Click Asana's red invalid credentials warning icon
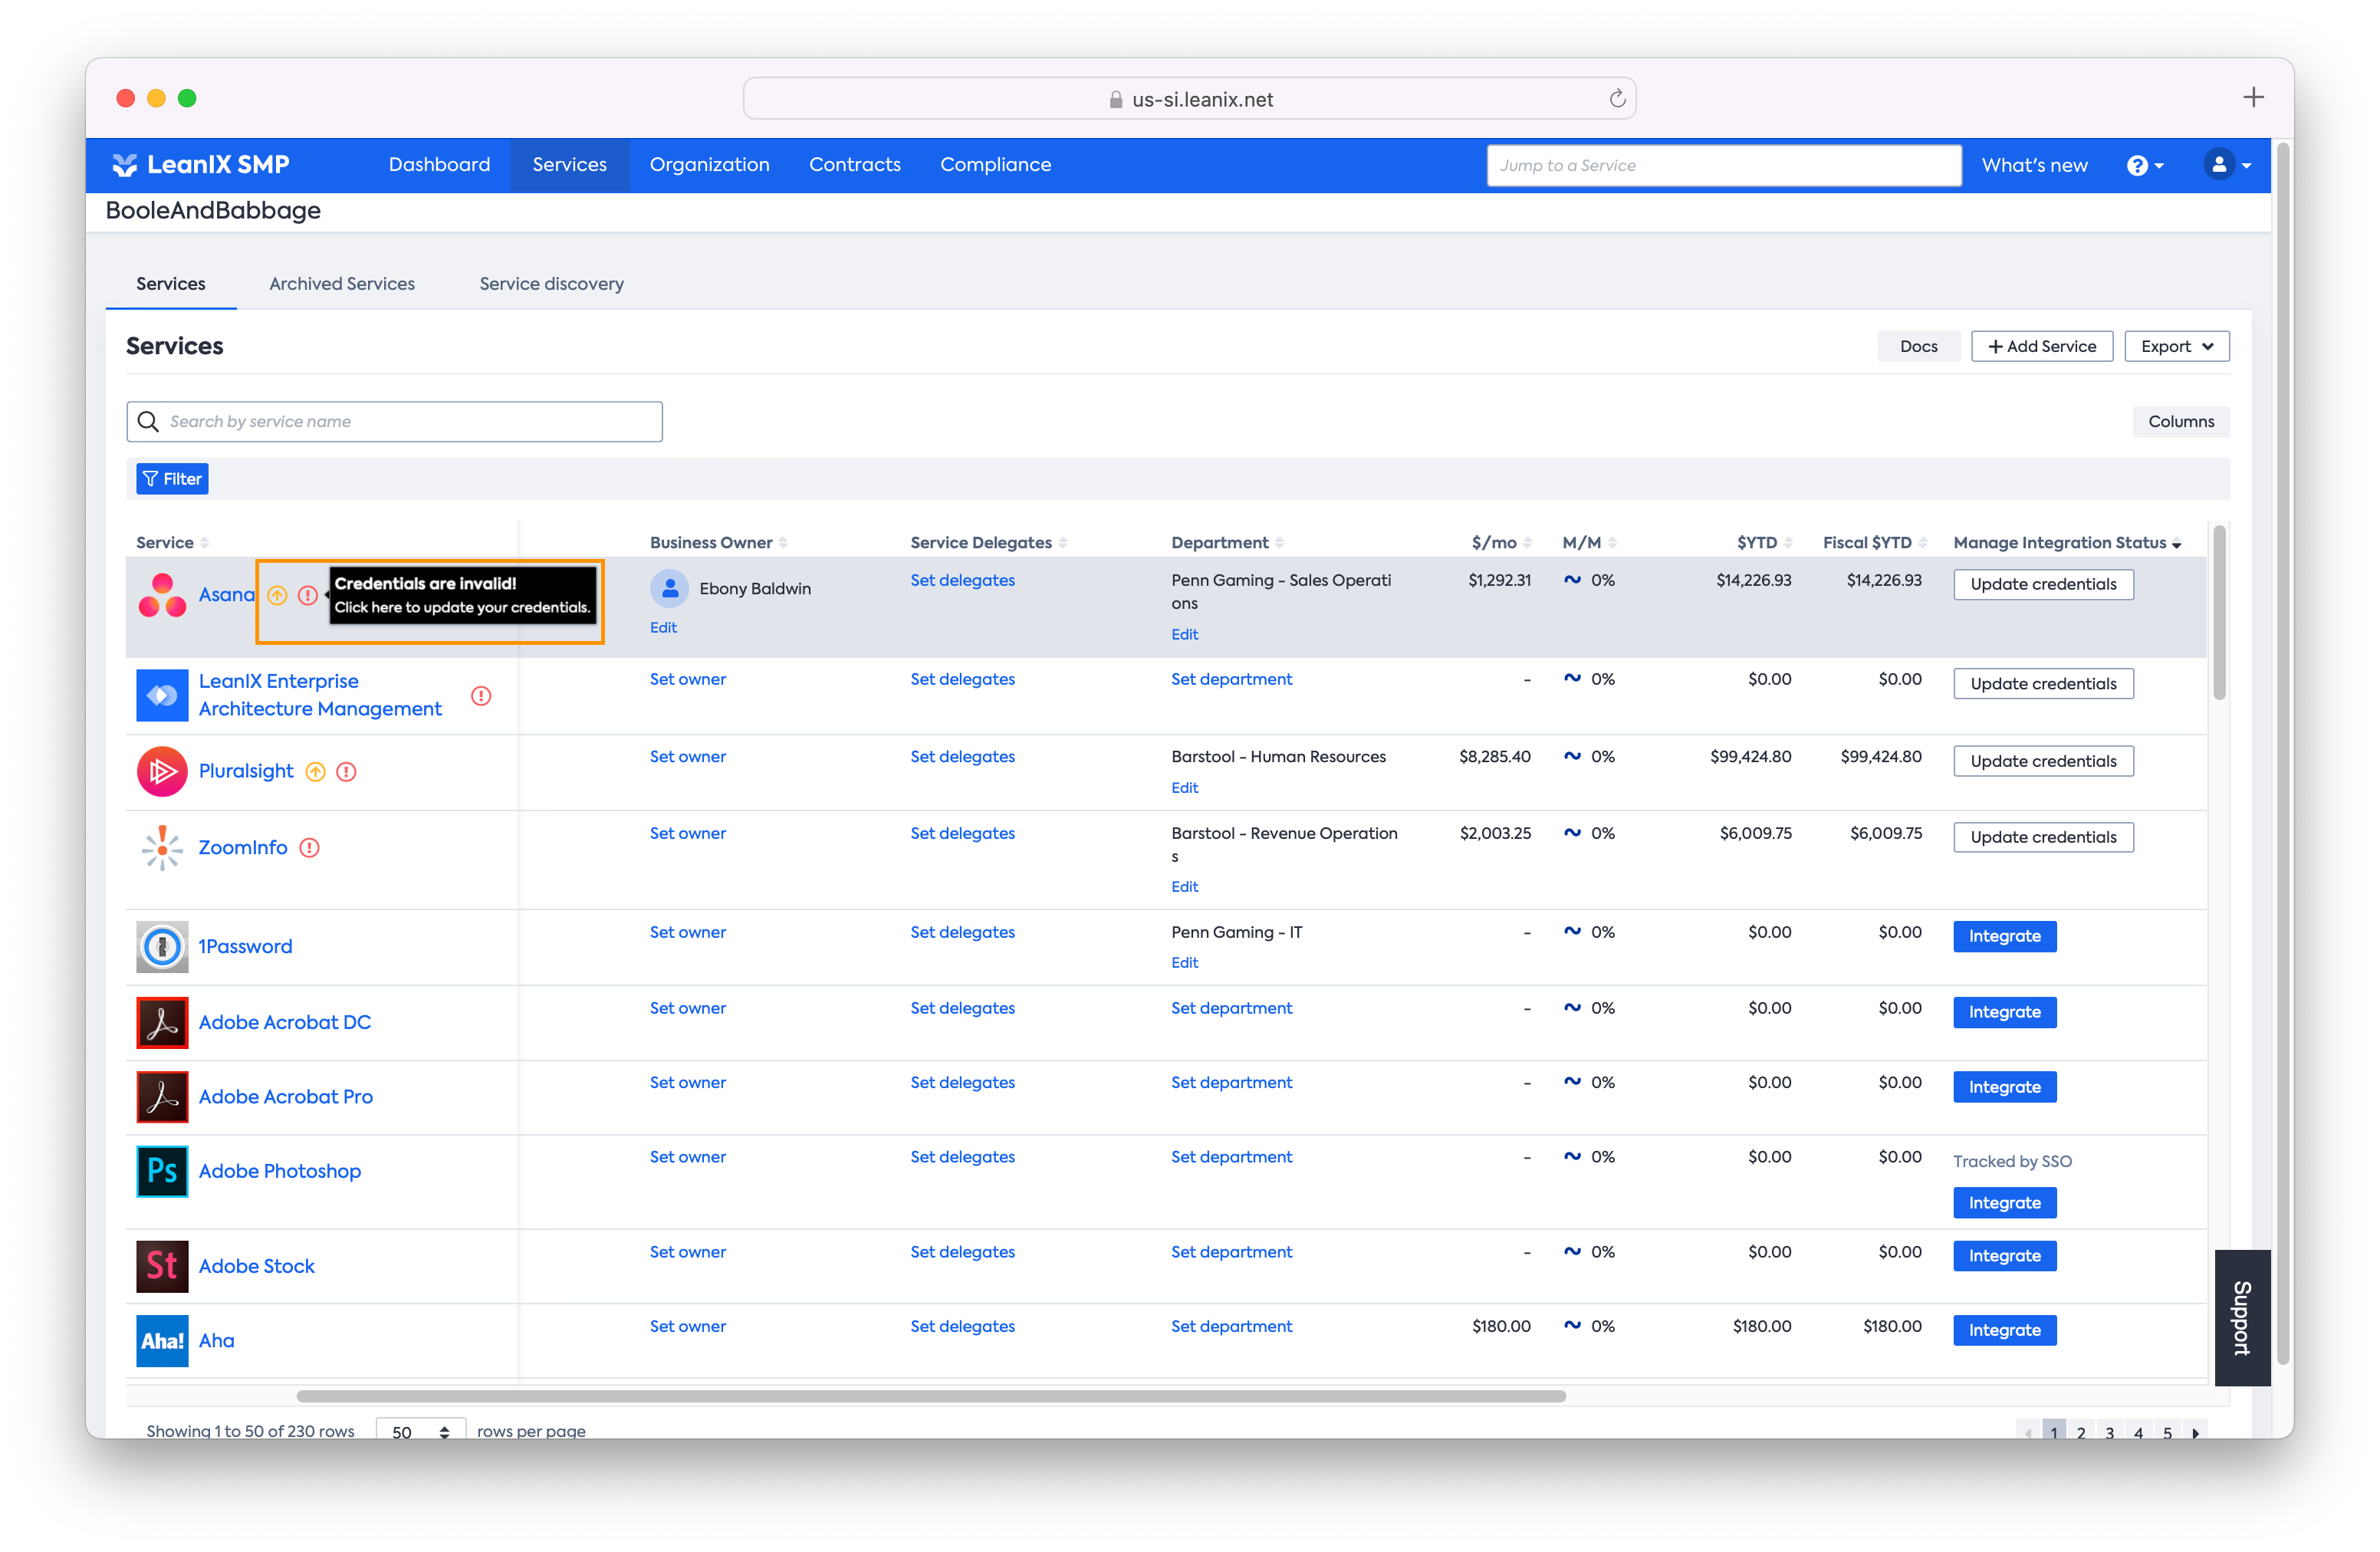Image resolution: width=2380 pixels, height=1552 pixels. point(308,595)
